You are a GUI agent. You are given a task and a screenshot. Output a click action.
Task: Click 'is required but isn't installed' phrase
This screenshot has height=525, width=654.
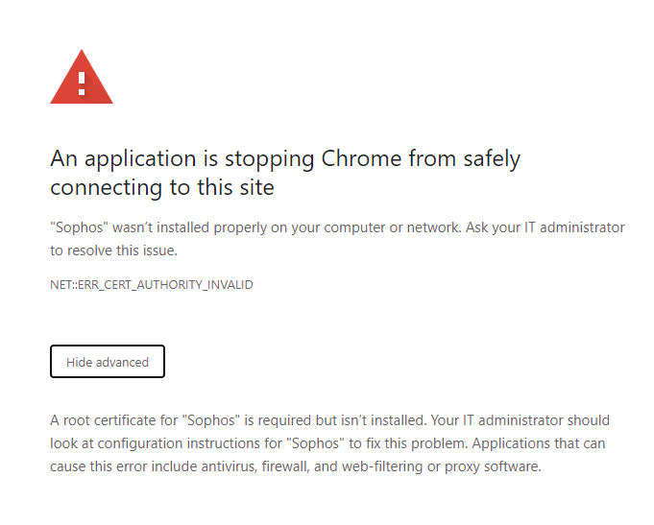[335, 420]
